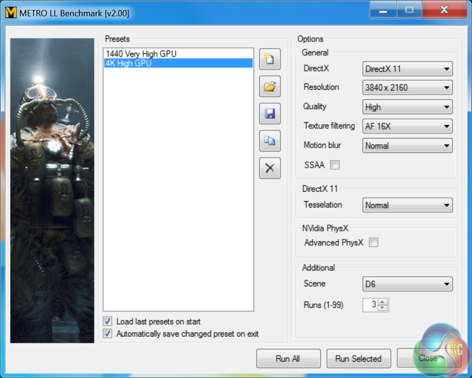The width and height of the screenshot is (472, 378).
Task: Uncheck Load last presets on start
Action: point(108,322)
